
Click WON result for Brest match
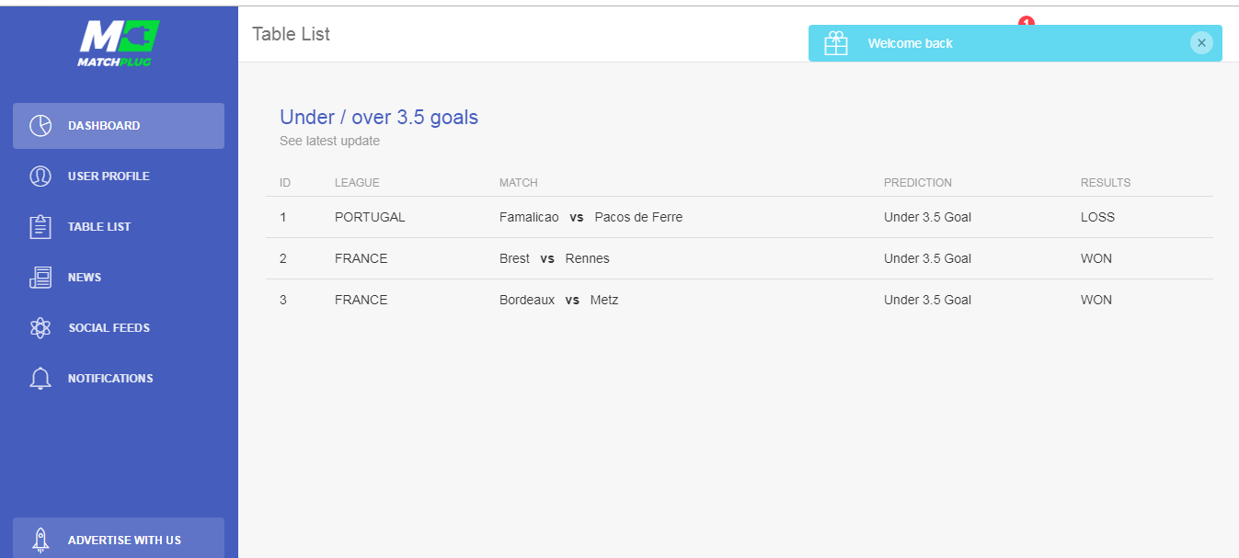tap(1096, 258)
